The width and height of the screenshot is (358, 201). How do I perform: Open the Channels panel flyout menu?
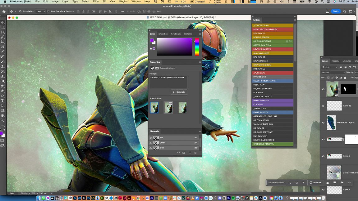coord(200,131)
